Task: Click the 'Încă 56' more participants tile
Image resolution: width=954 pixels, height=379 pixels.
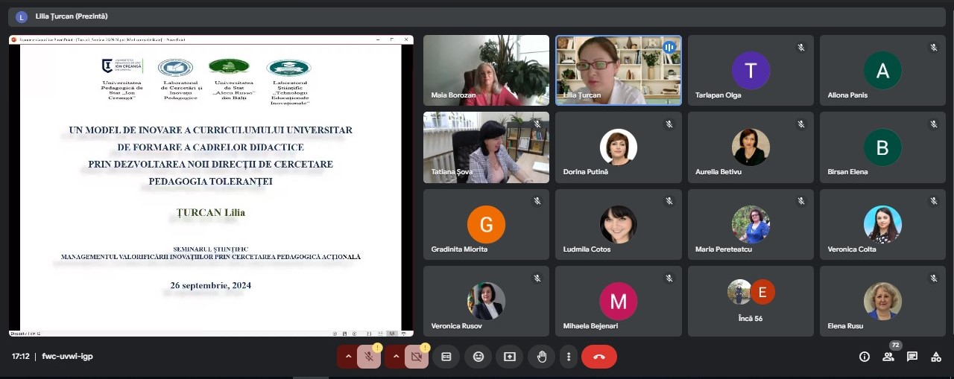Action: click(751, 301)
